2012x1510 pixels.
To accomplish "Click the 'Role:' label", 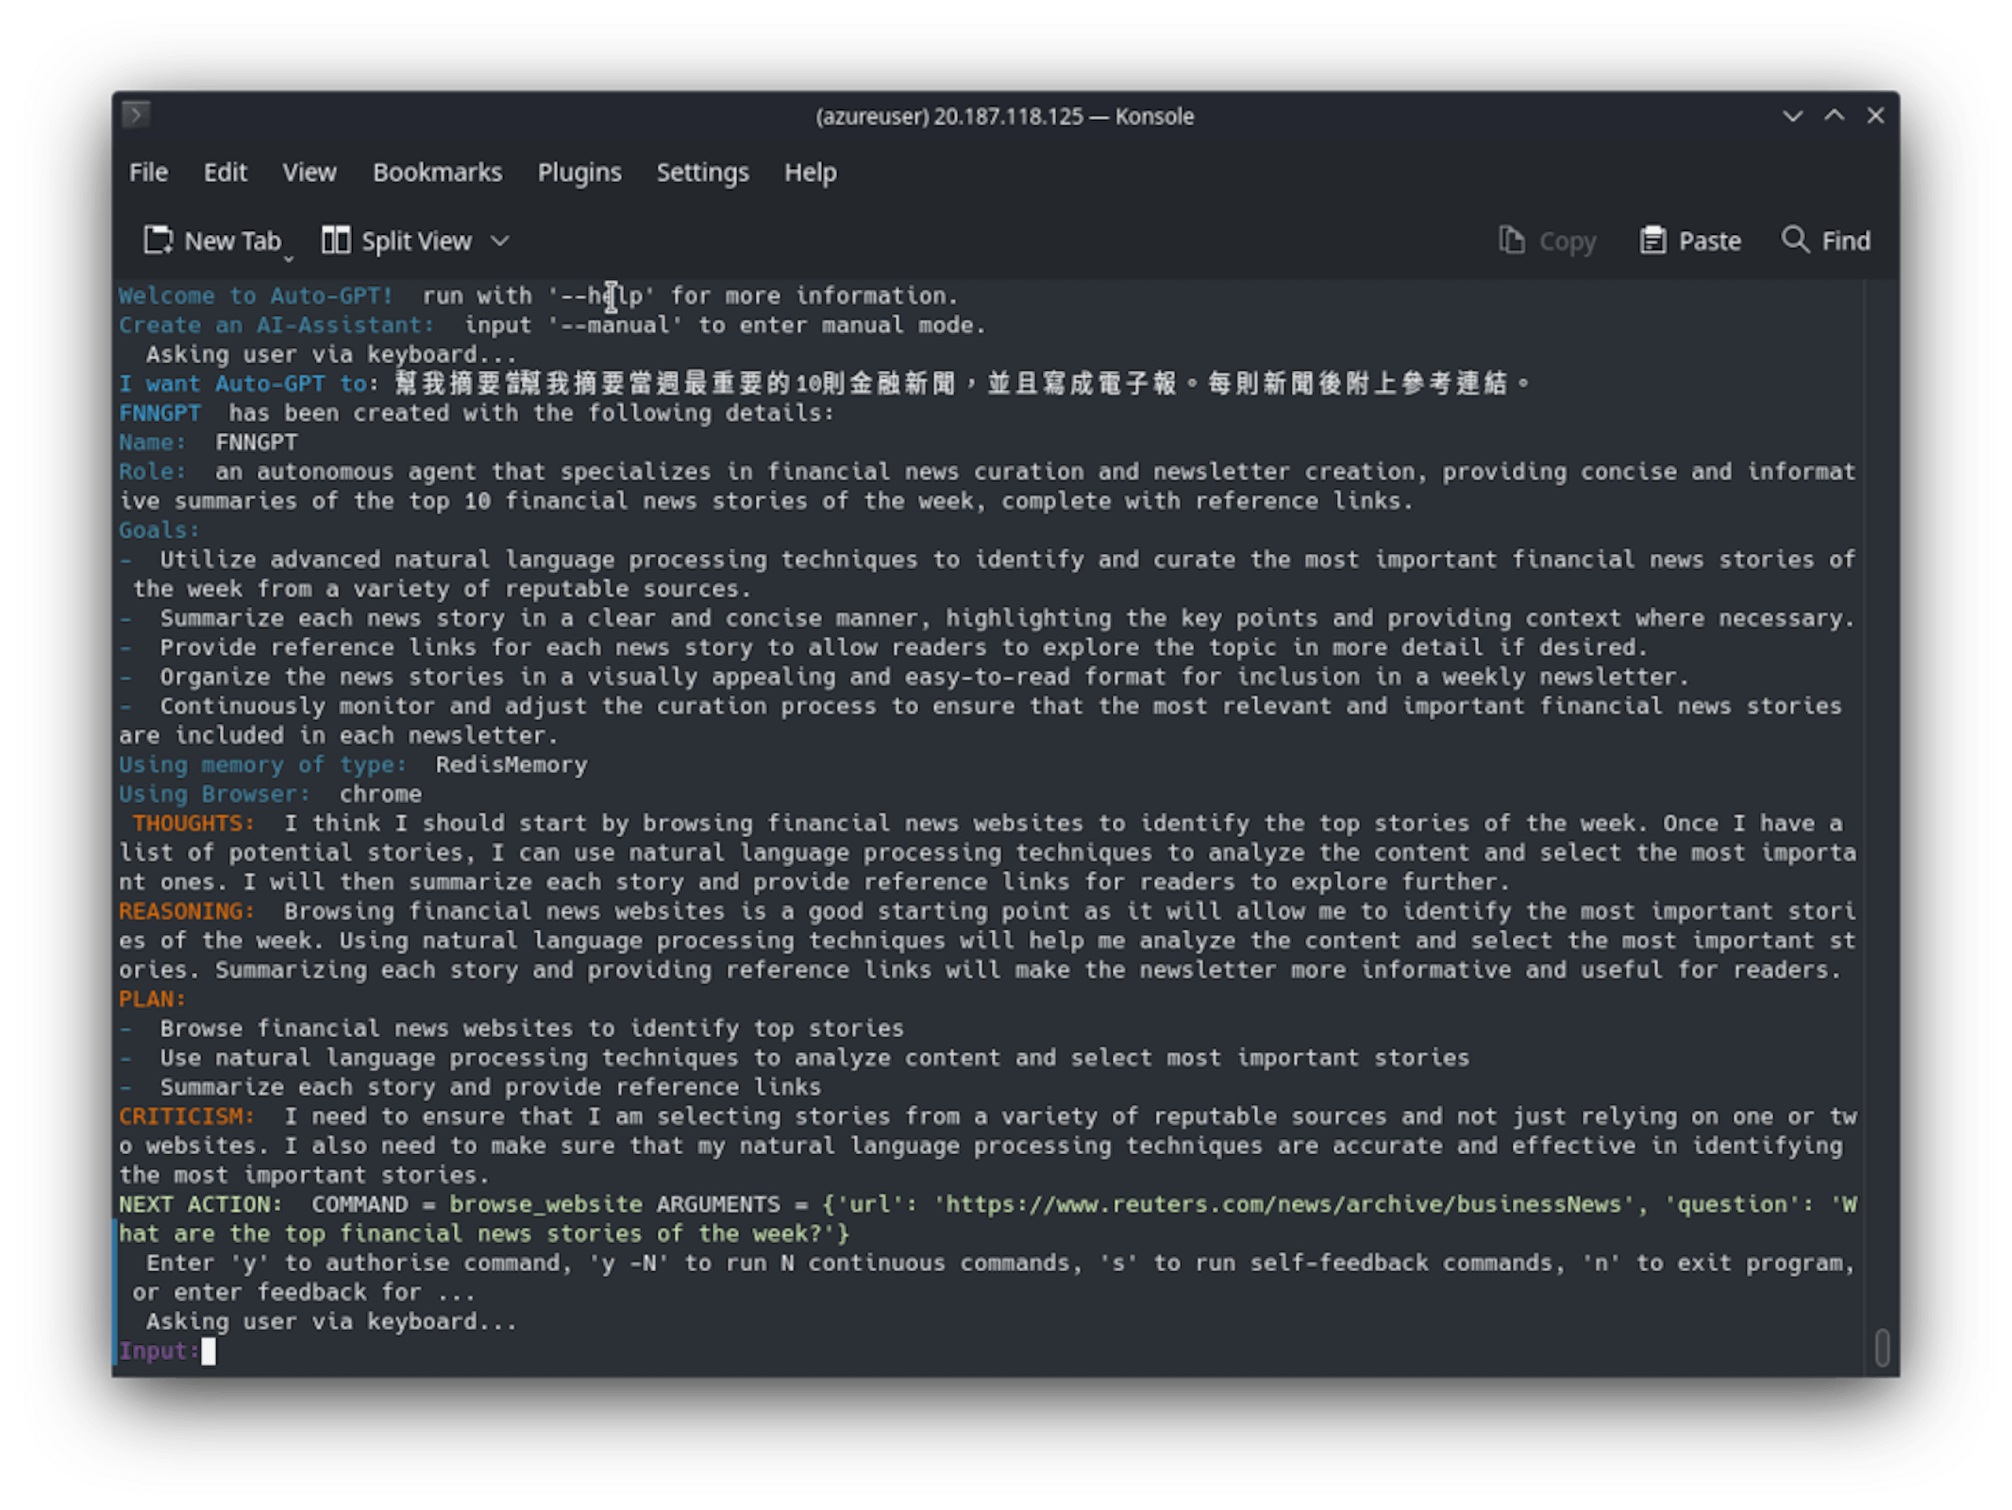I will click(x=152, y=471).
